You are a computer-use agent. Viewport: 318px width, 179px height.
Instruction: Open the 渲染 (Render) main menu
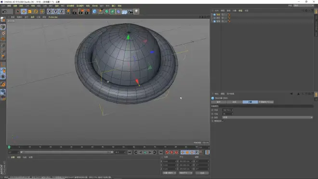click(x=56, y=6)
